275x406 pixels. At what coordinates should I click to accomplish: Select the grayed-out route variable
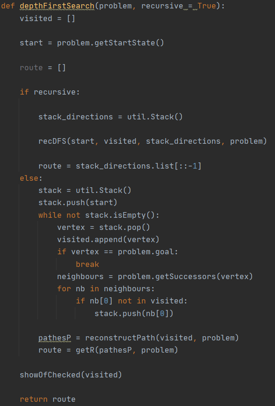31,67
